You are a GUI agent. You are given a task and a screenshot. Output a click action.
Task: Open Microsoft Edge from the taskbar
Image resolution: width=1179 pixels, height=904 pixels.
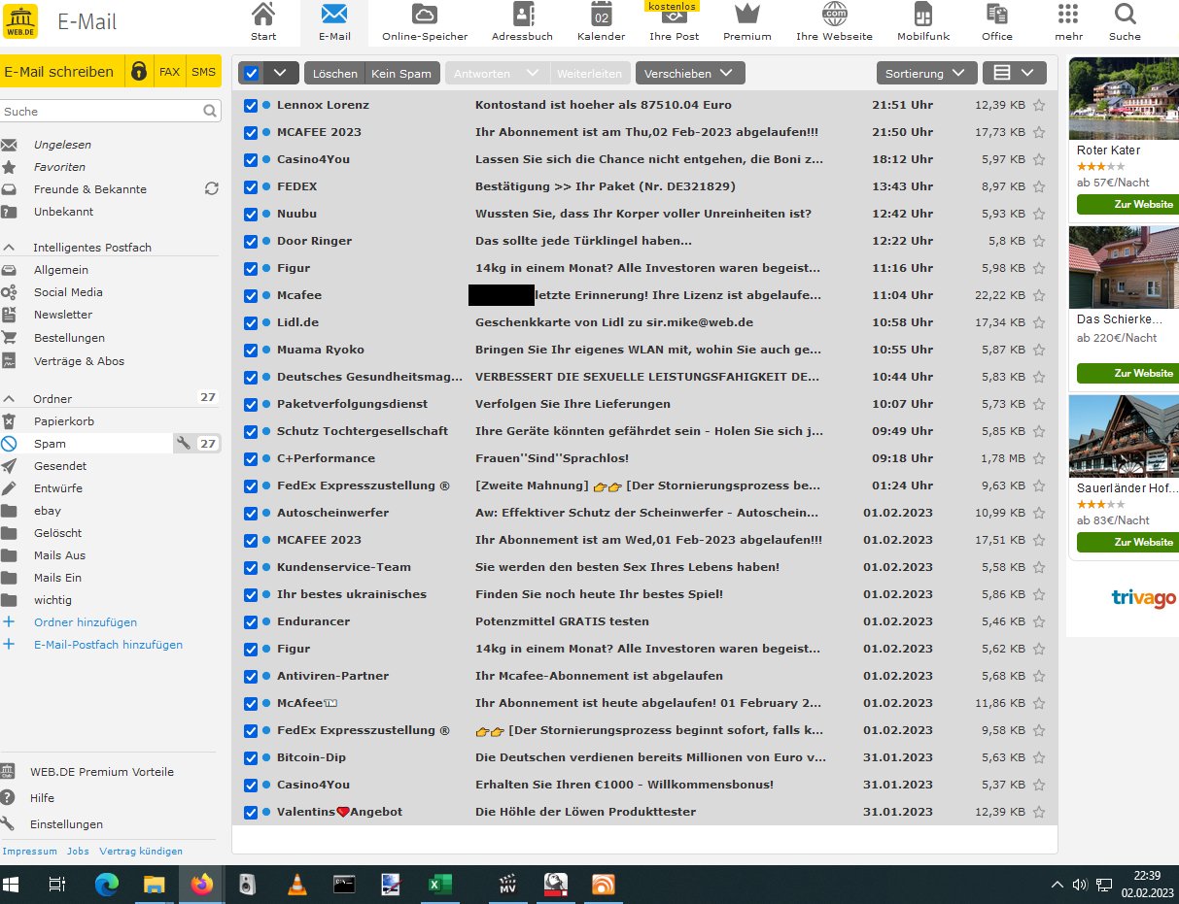(x=106, y=884)
